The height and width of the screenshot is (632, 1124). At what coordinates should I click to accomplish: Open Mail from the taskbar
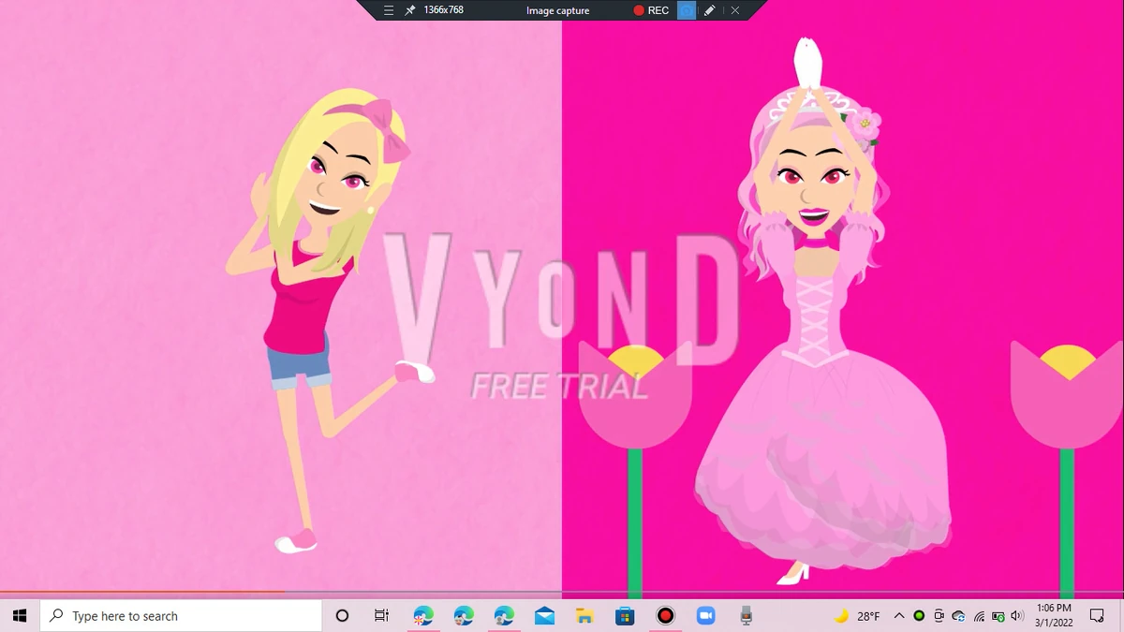pyautogui.click(x=544, y=616)
